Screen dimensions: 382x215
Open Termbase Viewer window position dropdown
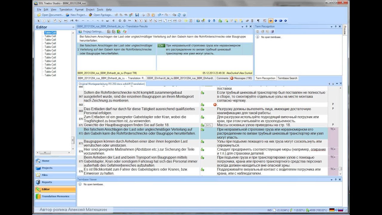332,179
